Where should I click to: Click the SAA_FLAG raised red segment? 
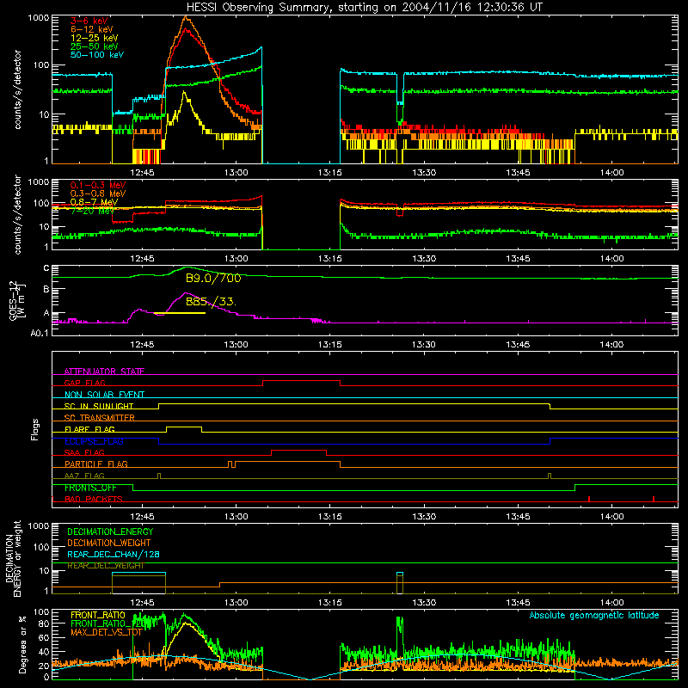pos(298,451)
